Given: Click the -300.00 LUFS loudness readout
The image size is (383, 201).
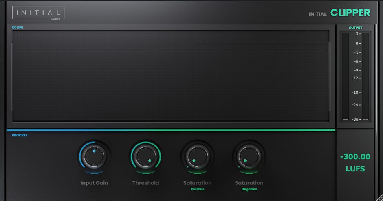Looking at the screenshot, I should [355, 162].
